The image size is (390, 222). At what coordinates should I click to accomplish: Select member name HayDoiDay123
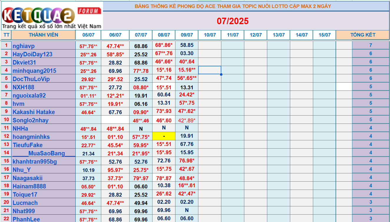(x=32, y=54)
